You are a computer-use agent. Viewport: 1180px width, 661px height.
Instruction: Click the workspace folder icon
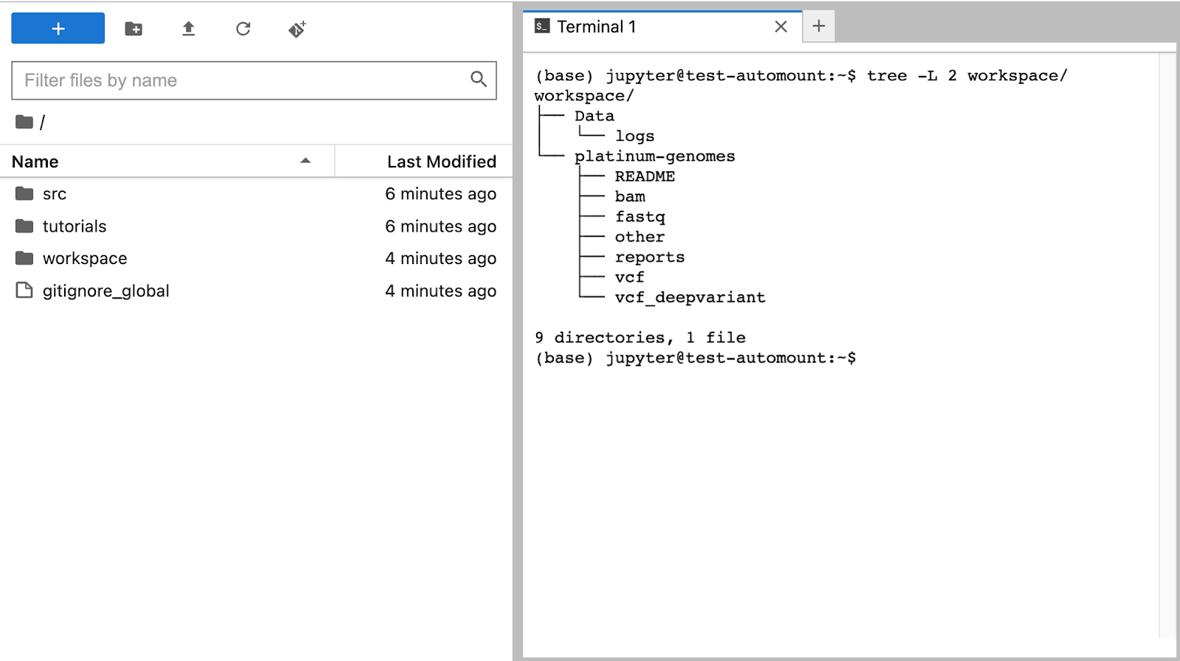[24, 258]
